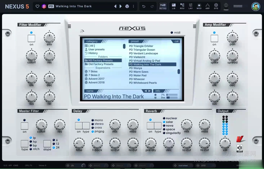Select PD Warm Saws preset
Screen dimensions: 264x169
pyautogui.click(x=139, y=72)
